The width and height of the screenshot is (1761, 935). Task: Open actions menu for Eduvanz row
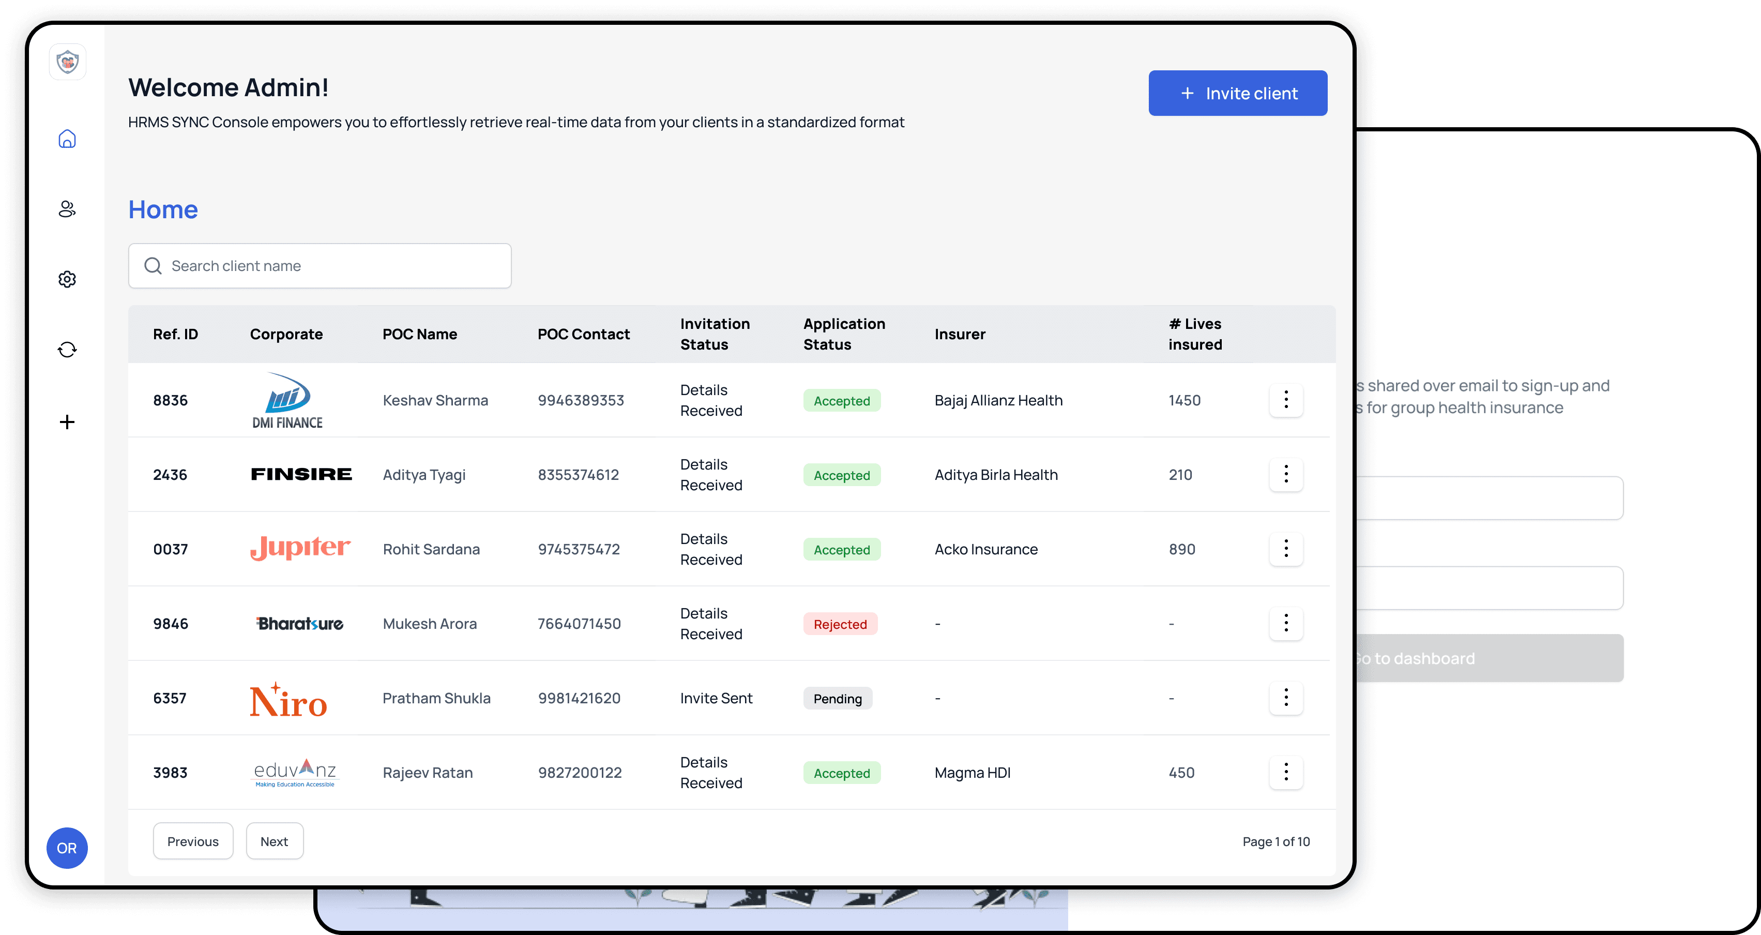[1286, 772]
